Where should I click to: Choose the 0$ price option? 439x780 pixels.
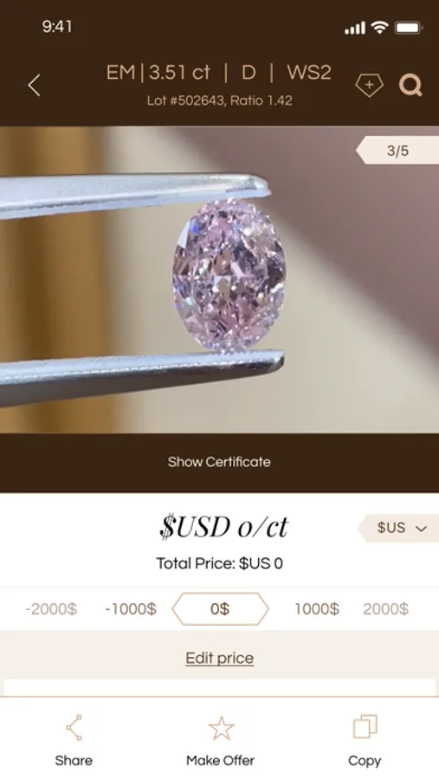[220, 609]
